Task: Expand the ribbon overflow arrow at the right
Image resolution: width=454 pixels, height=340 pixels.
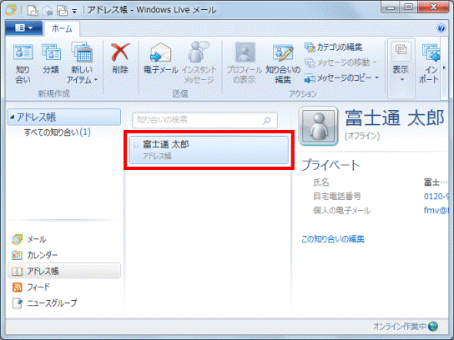Action: click(x=445, y=68)
